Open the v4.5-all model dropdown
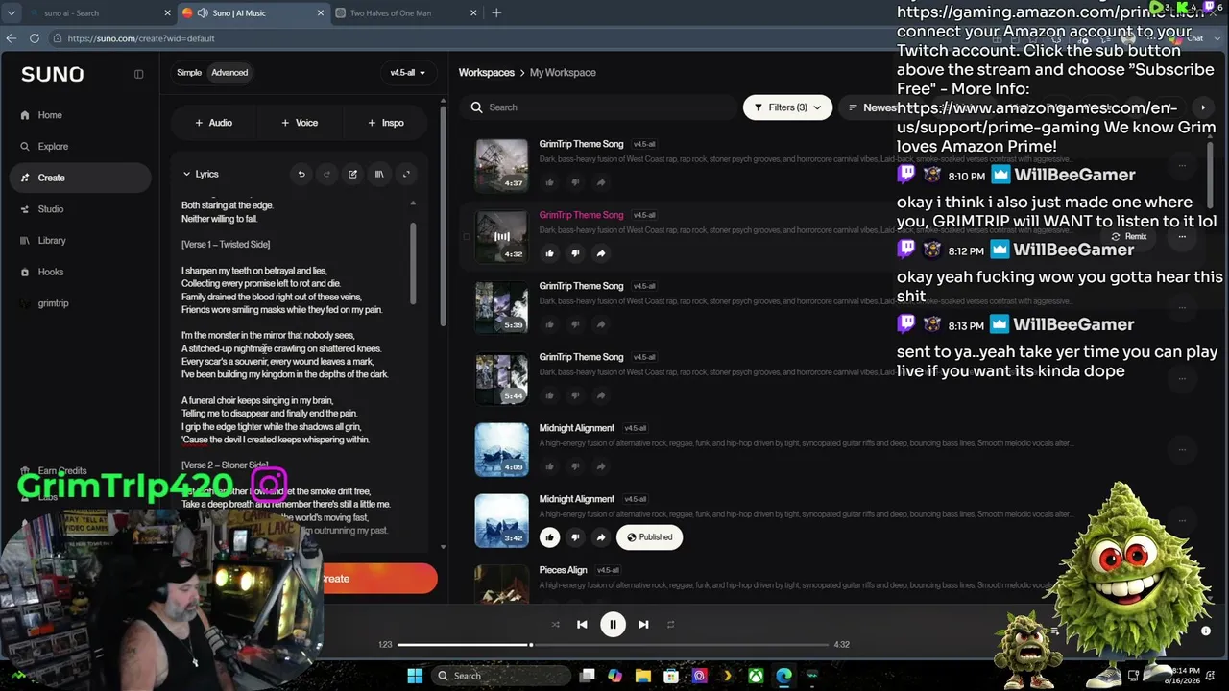Screen dimensions: 1229x691 tap(407, 73)
